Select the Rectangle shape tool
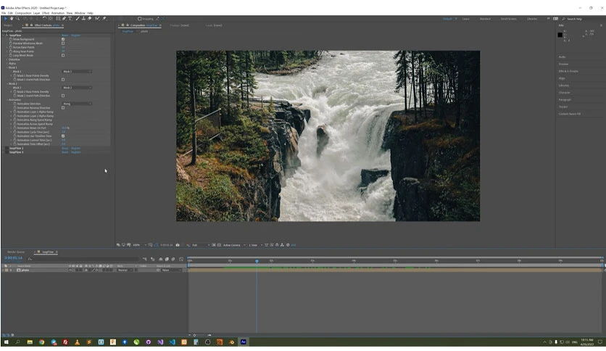The image size is (606, 351). click(x=58, y=19)
